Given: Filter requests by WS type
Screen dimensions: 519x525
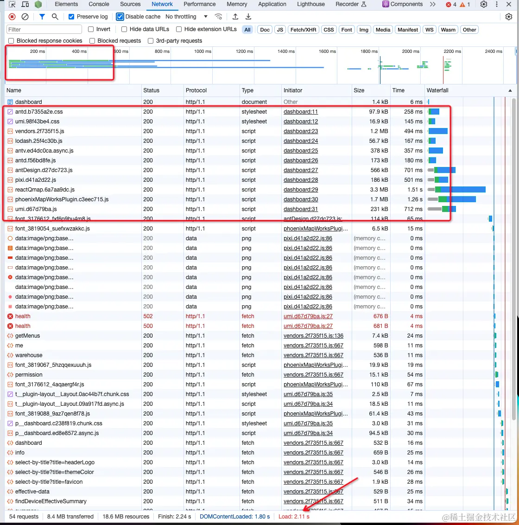Looking at the screenshot, I should tap(429, 30).
